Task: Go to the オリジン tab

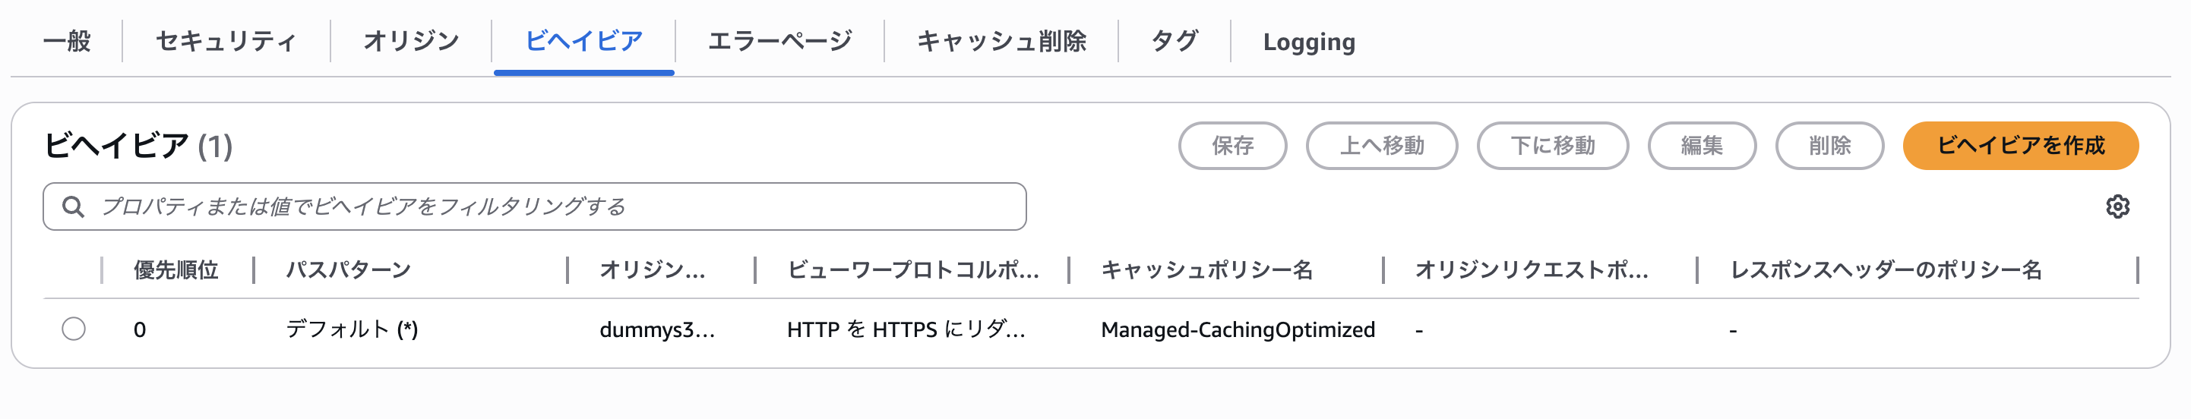Action: coord(411,41)
